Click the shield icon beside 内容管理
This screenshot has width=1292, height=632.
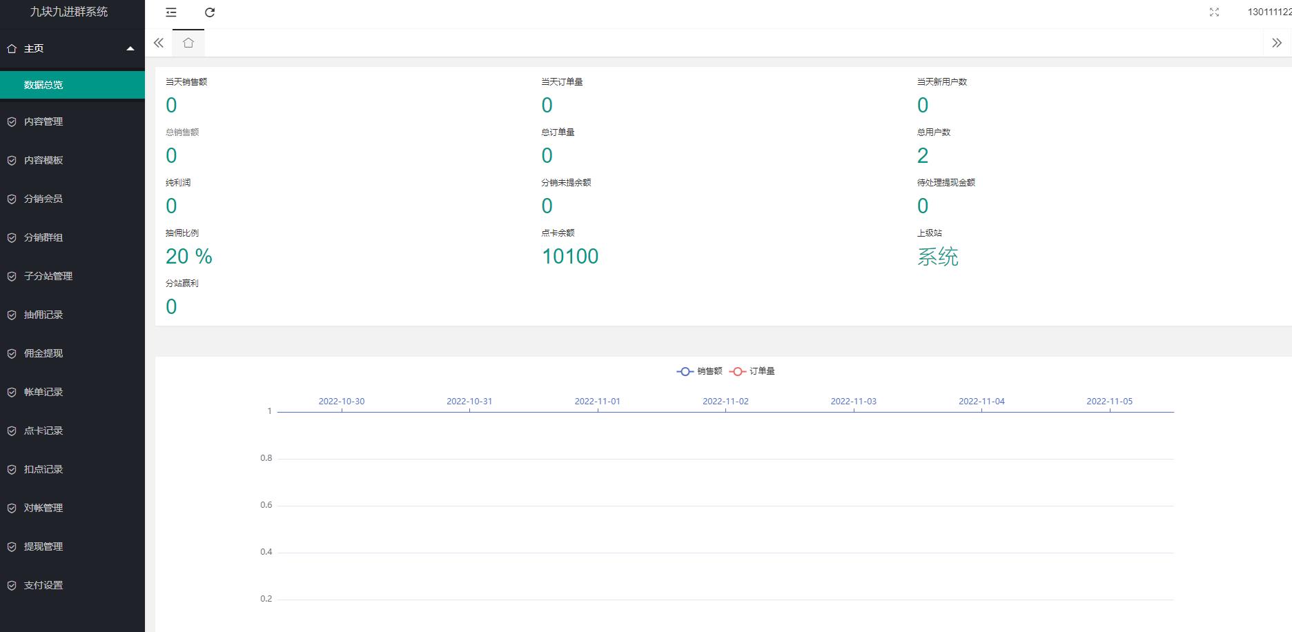click(x=12, y=121)
